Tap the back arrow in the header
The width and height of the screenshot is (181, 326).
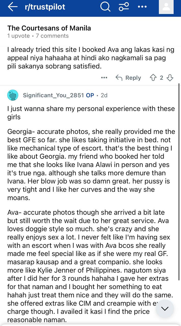[12, 7]
